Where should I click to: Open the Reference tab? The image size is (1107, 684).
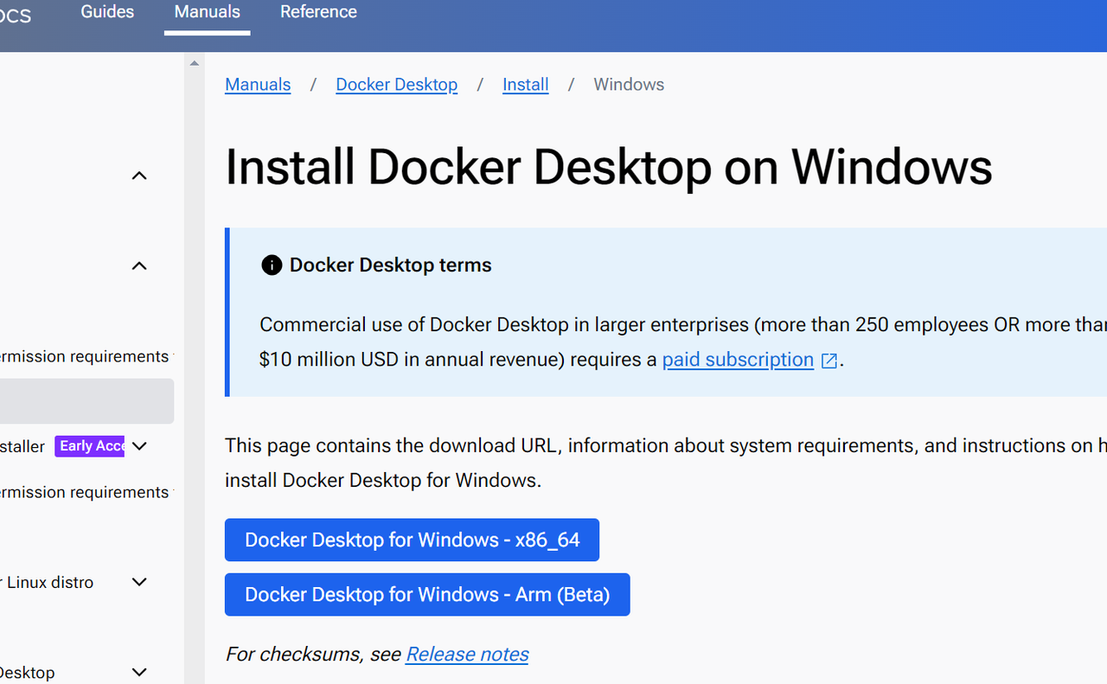click(318, 12)
